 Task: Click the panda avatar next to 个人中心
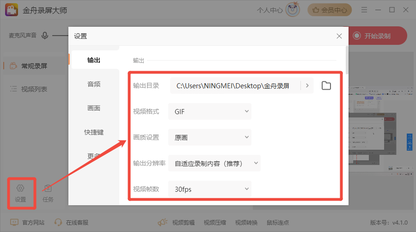pos(293,10)
